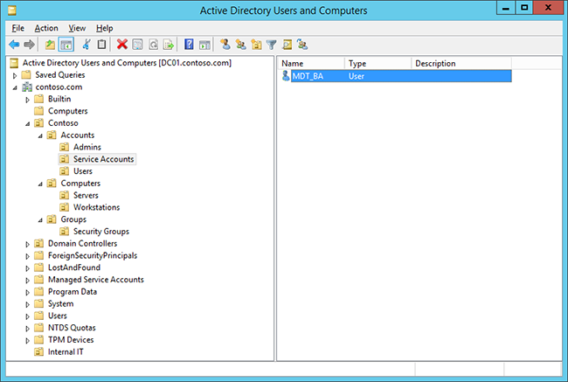Sort by the Name column header
The height and width of the screenshot is (382, 568).
[x=310, y=64]
